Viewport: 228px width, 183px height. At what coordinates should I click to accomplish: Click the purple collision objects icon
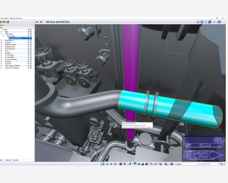[147, 164]
